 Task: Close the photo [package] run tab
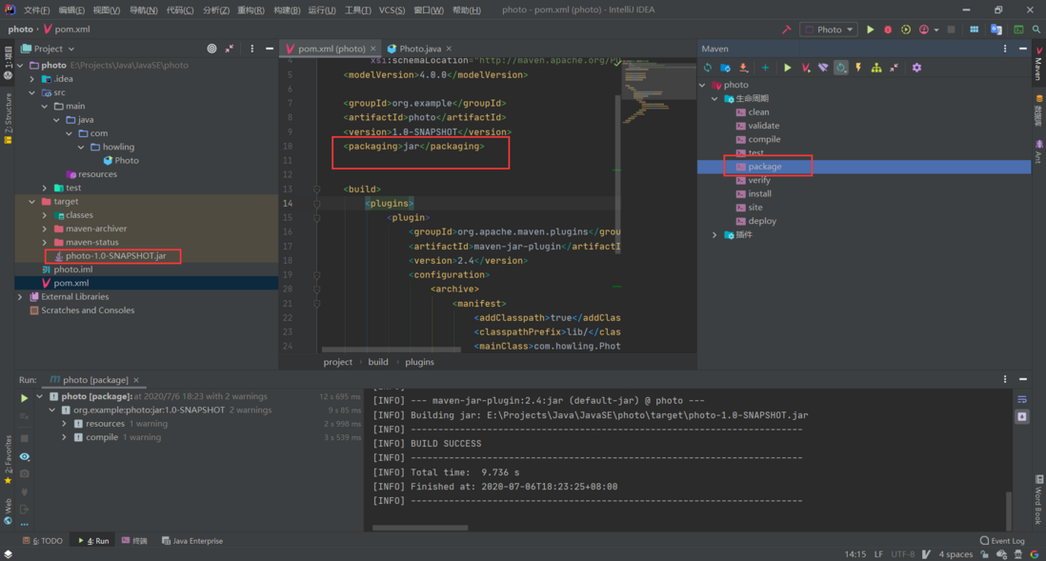coord(136,380)
